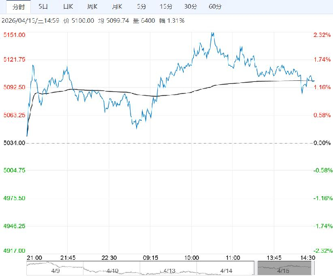Screen dimensions: 333x277
Task: Click the chart's peak near 5151.00
Action: [213, 33]
